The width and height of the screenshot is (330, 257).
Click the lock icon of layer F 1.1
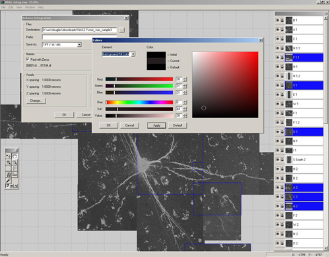click(x=282, y=57)
